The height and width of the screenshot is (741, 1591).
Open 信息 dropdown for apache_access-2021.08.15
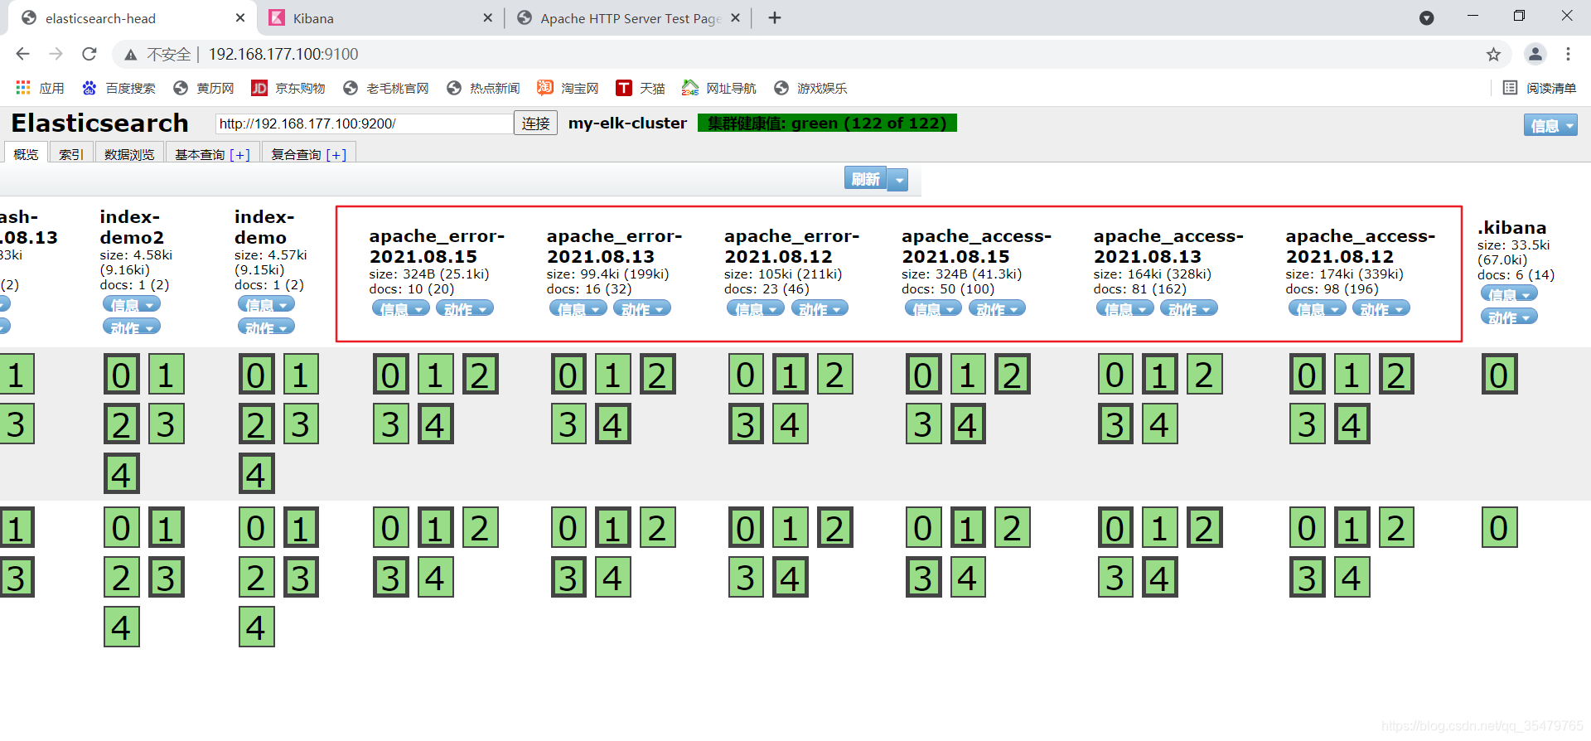[933, 308]
